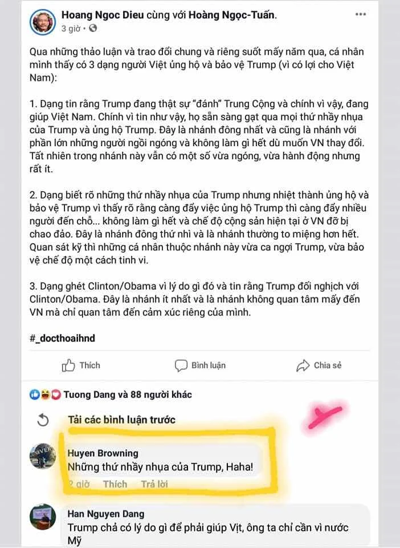400x548 pixels.
Task: Reply to Huyen Browning with Trả lời
Action: (154, 484)
